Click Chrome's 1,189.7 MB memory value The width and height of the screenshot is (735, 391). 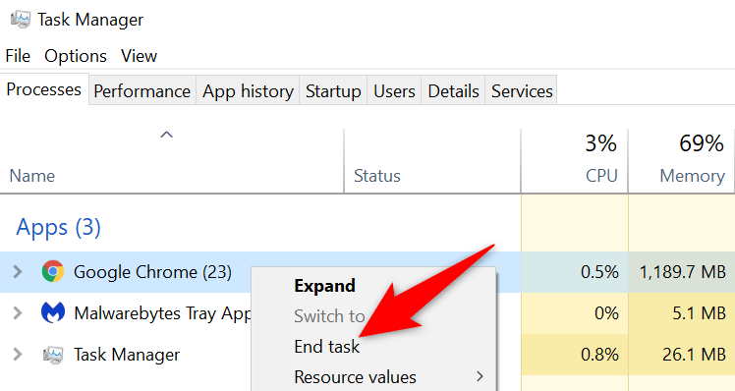(683, 272)
